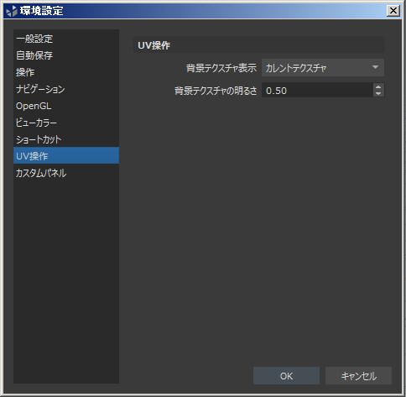Viewport: 406px width, 397px height.
Task: Close the 環境設定 dialog window
Action: tap(393, 11)
